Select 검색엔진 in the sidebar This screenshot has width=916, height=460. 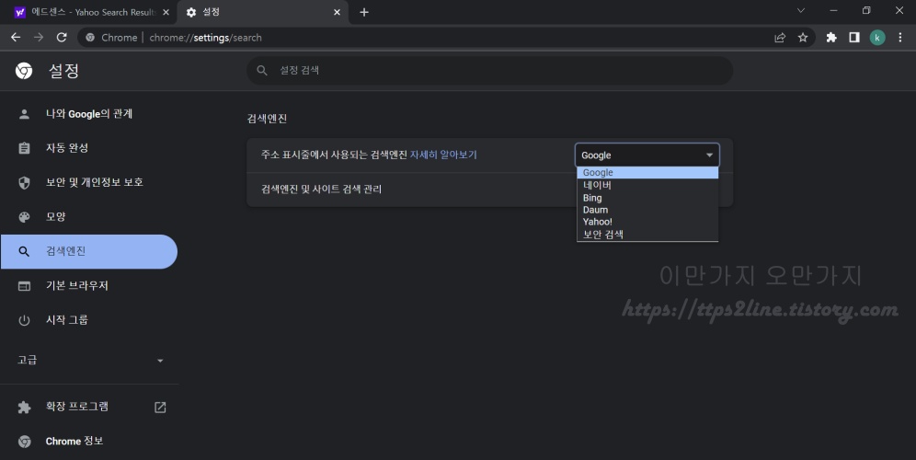point(89,251)
